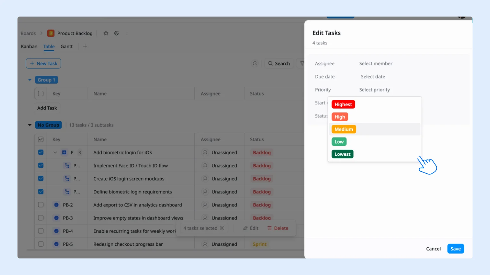Uncheck Add biometric login for iOS task

(41, 152)
